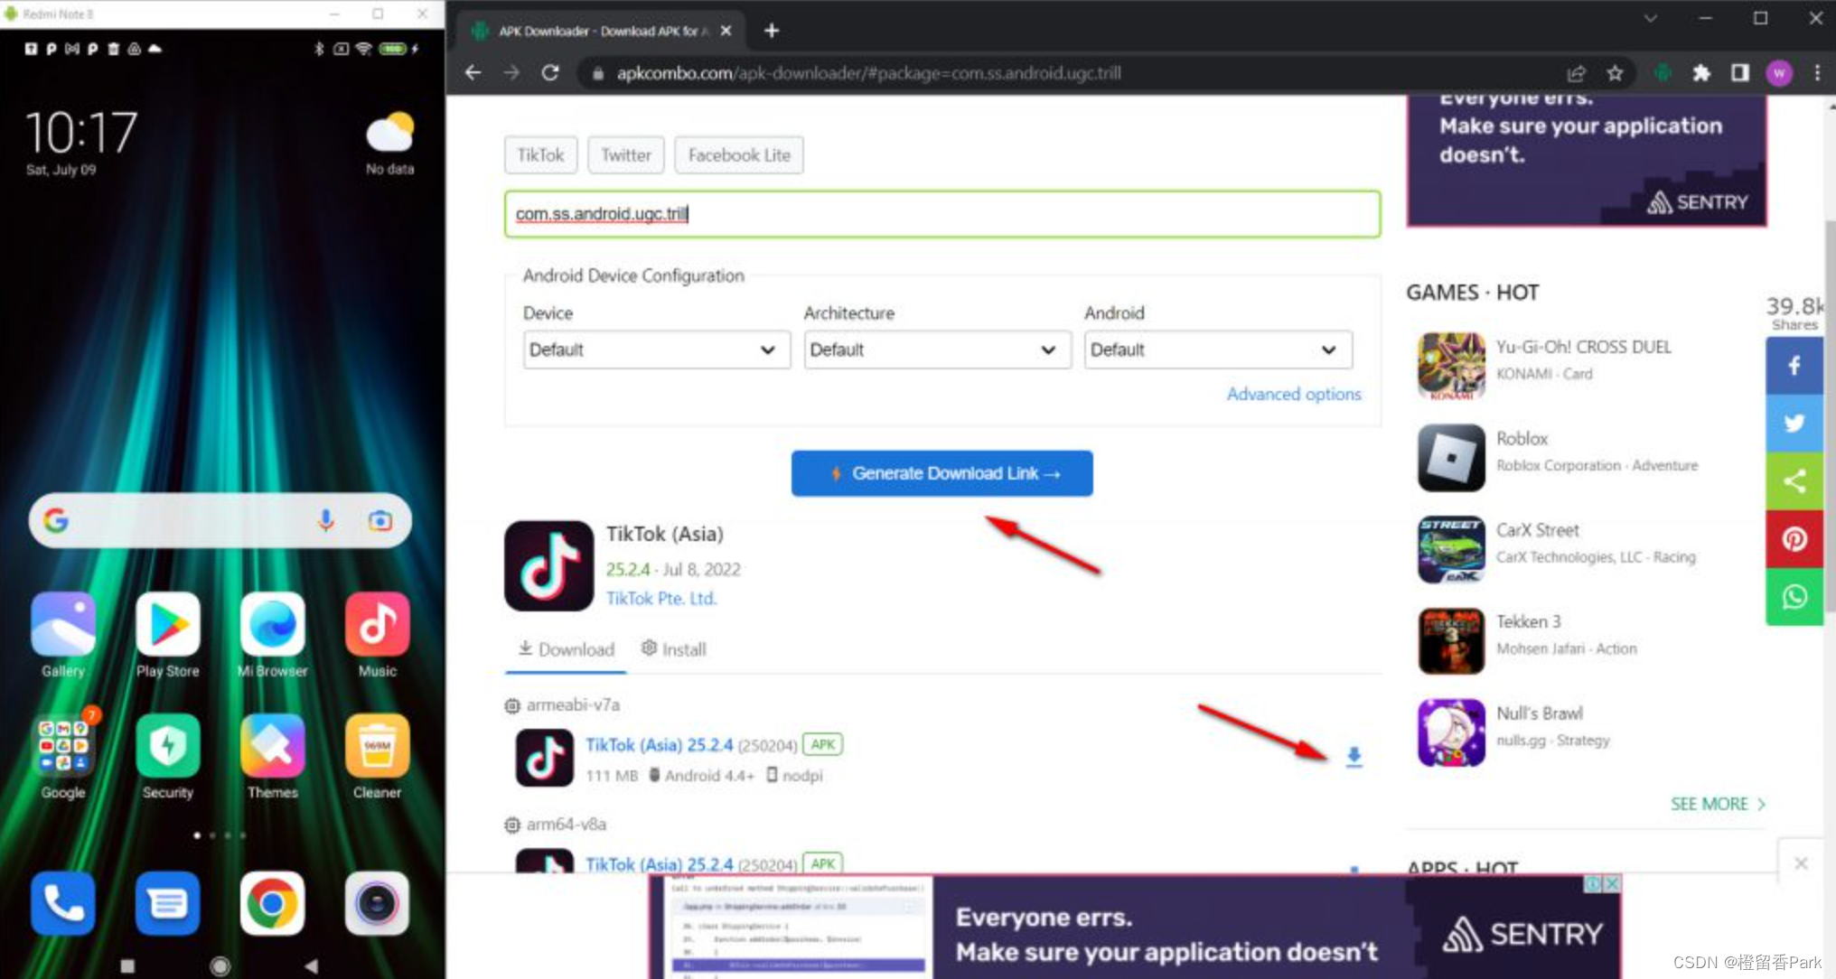The height and width of the screenshot is (979, 1836).
Task: Click the package name input field
Action: pyautogui.click(x=941, y=214)
